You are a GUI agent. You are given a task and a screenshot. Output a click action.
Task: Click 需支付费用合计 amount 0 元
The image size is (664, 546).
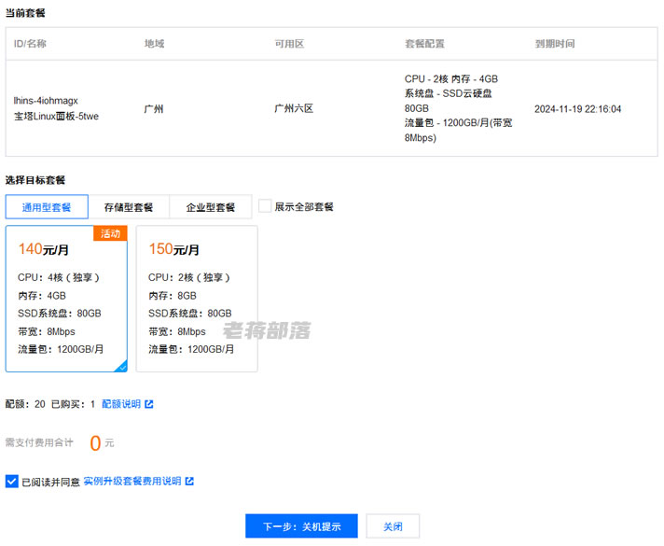(x=102, y=443)
